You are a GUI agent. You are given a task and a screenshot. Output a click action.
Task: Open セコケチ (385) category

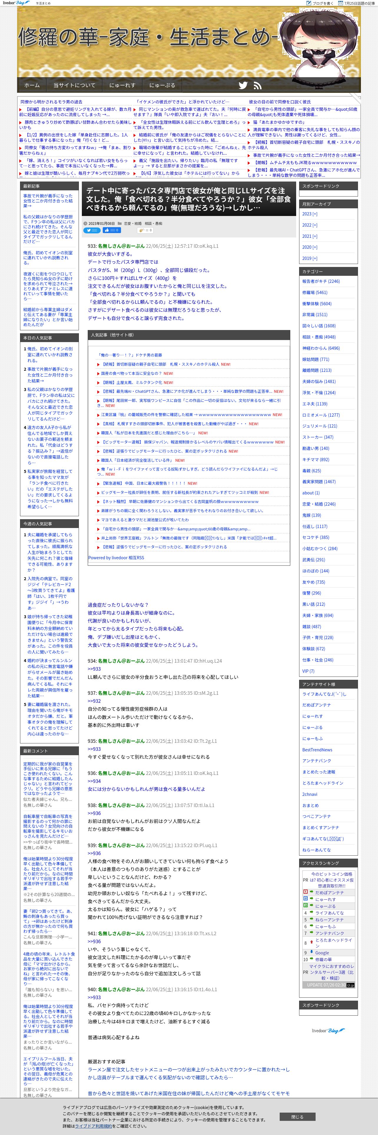[x=316, y=537]
